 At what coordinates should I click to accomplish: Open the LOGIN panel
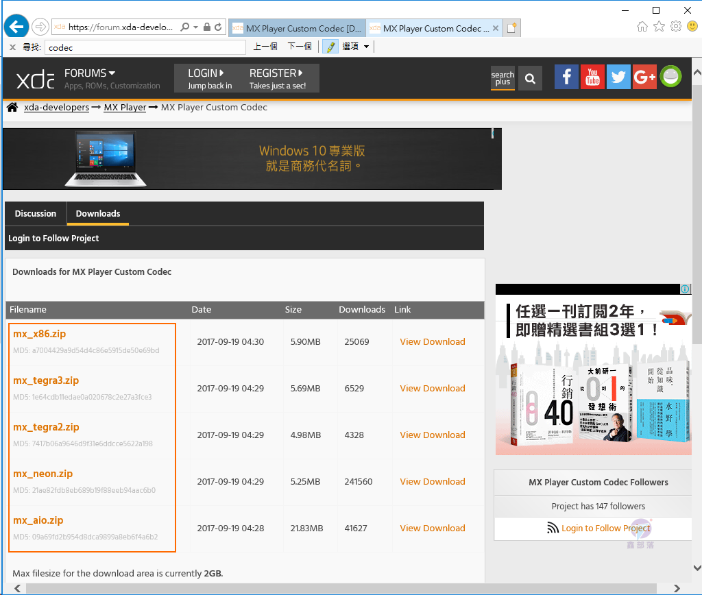(210, 78)
